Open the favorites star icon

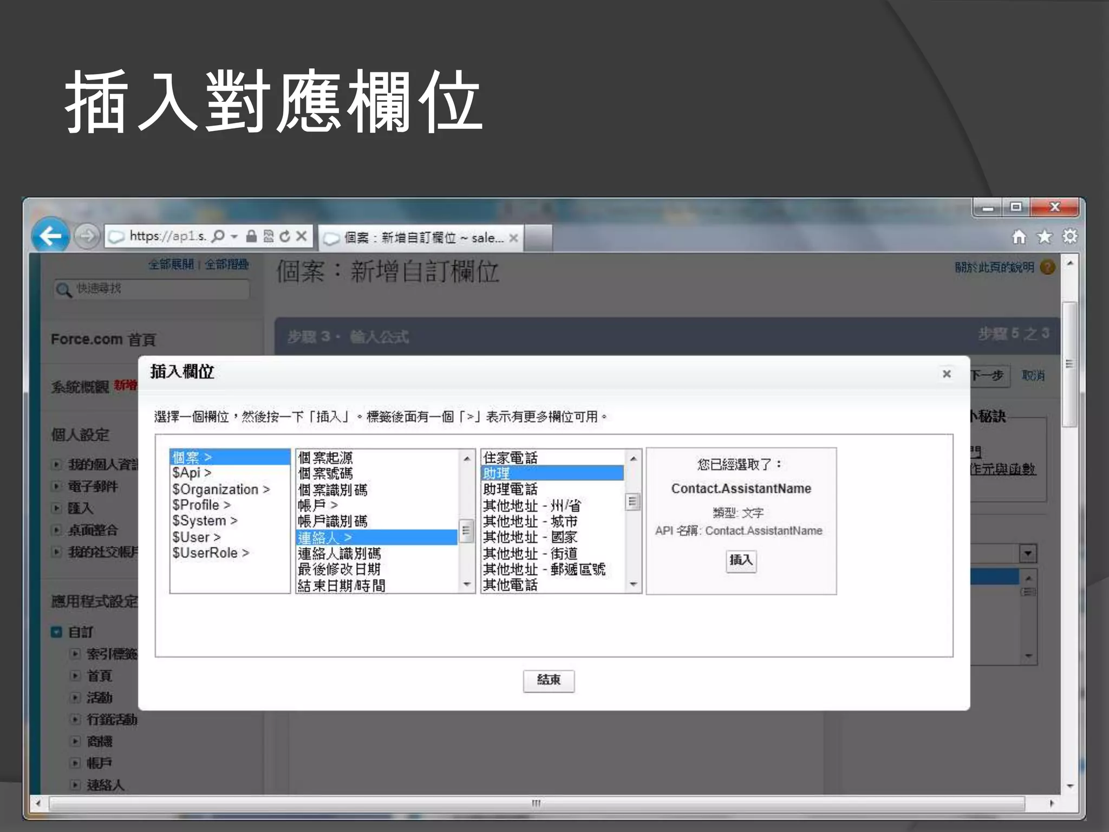coord(1045,237)
